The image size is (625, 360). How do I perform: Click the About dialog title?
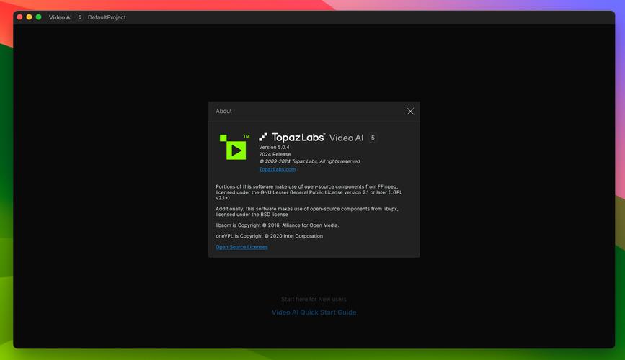(x=223, y=112)
